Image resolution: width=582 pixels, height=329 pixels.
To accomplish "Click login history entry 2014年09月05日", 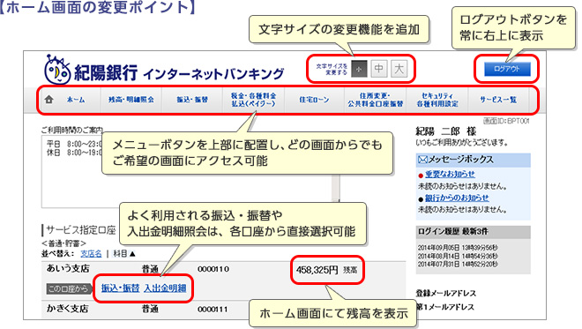I will click(x=458, y=248).
